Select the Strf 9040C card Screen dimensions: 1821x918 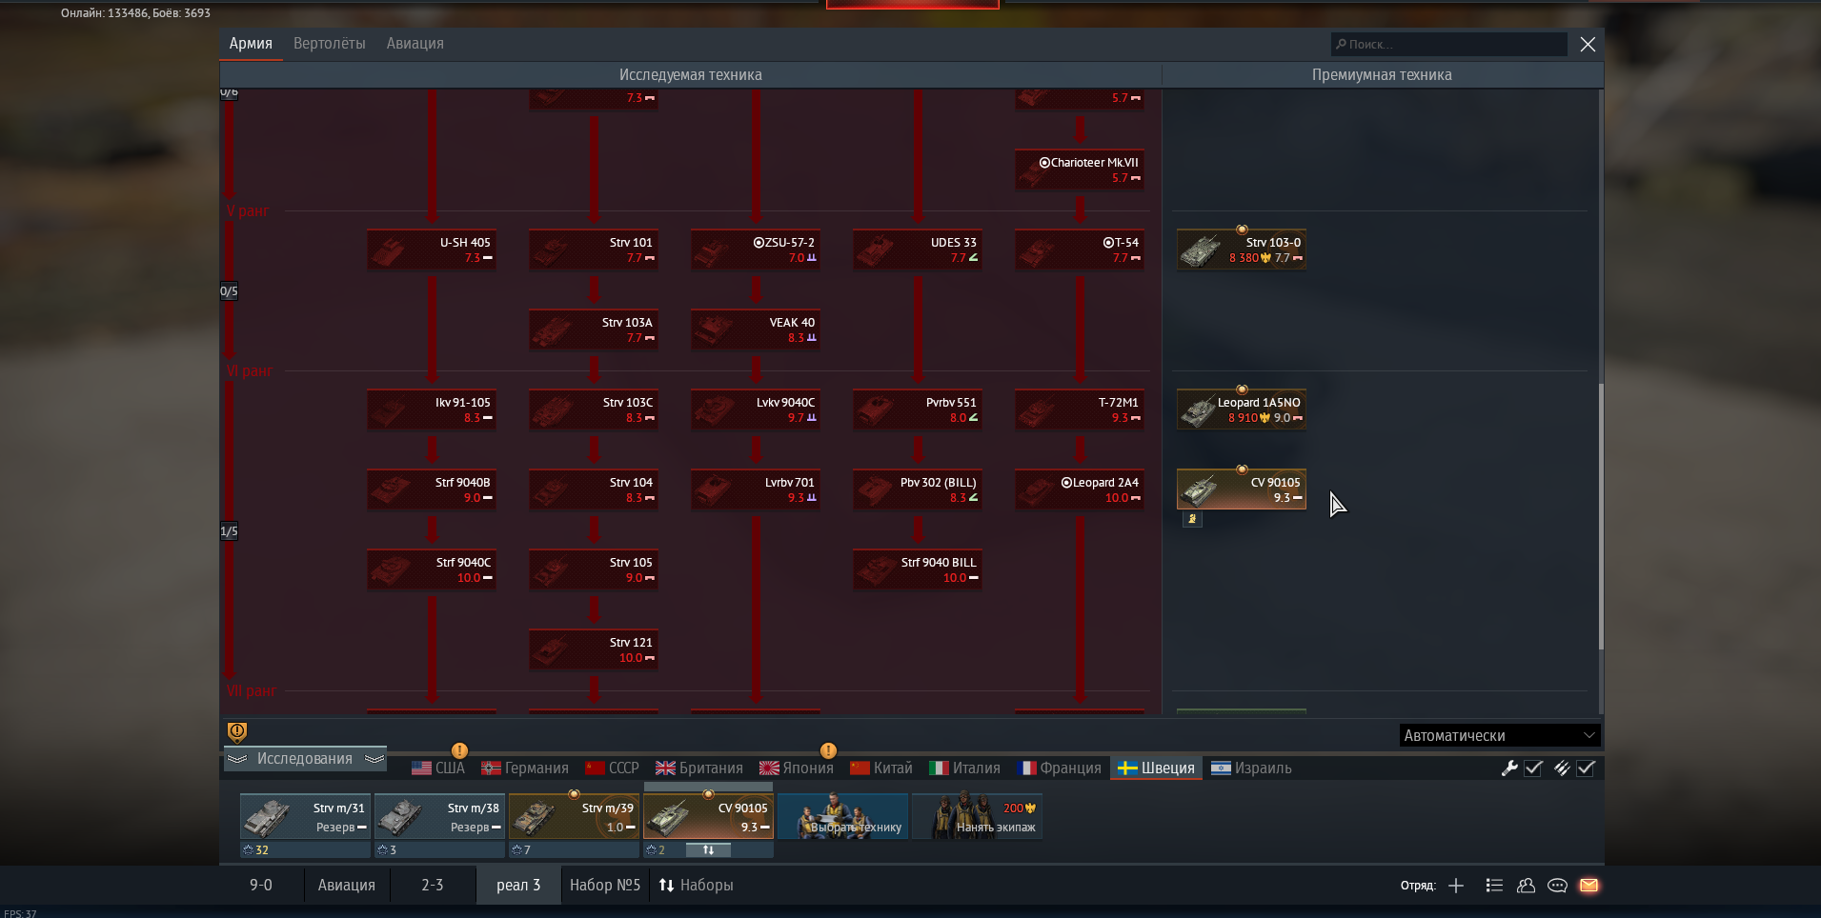point(432,569)
